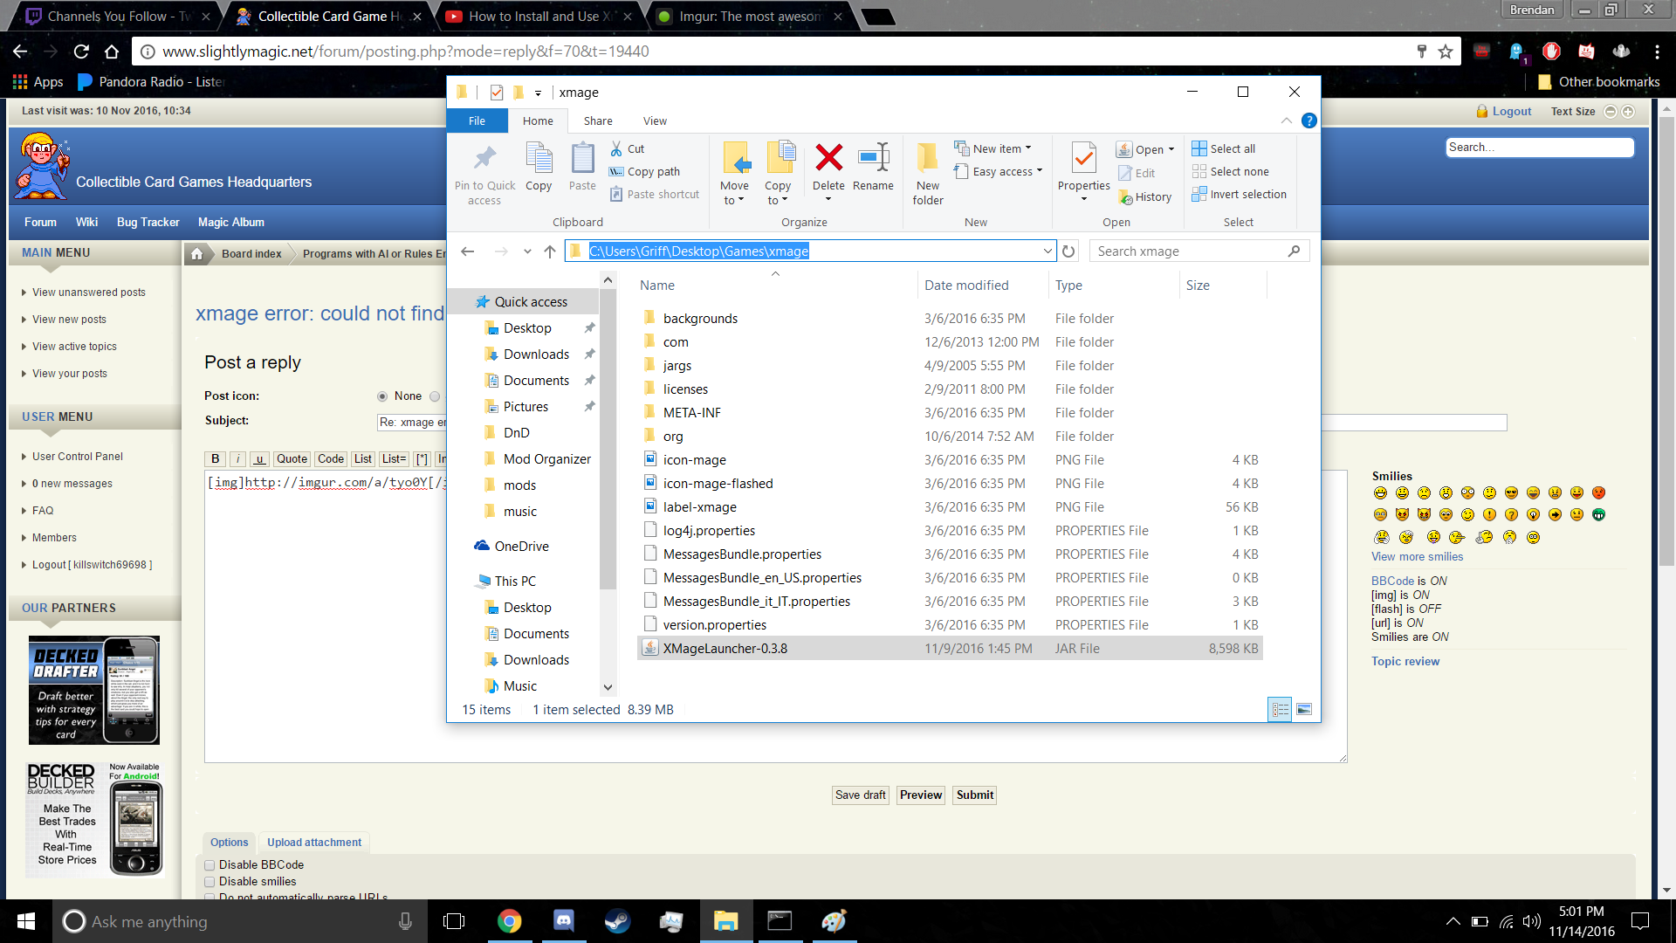Click the Submit button
Viewport: 1676px width, 943px height.
(974, 795)
